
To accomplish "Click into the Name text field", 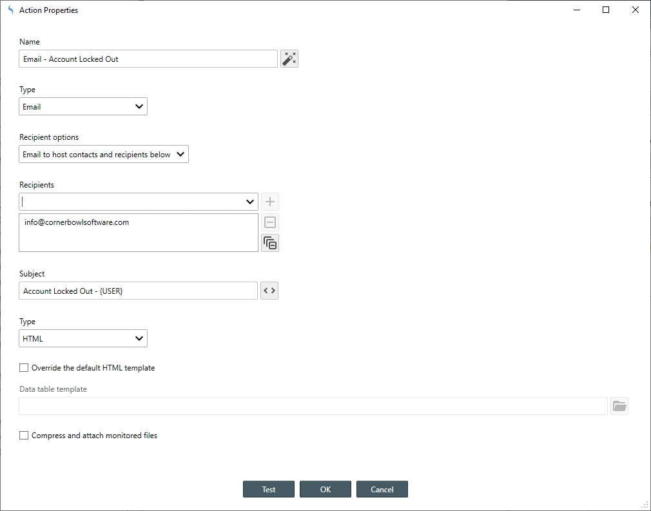I will pos(148,59).
